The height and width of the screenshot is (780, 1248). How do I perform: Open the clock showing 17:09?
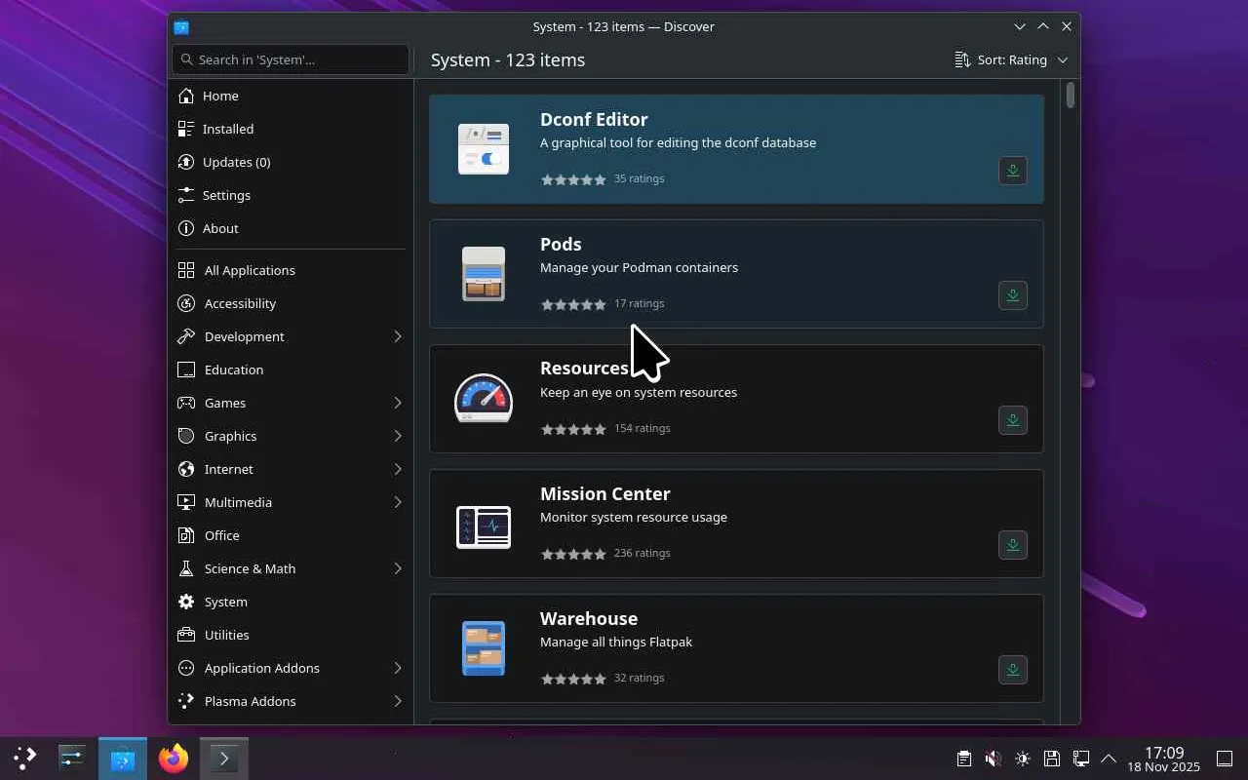[x=1164, y=759]
